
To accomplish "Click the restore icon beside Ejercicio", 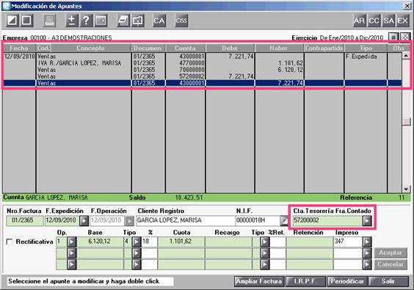I will pos(393,37).
